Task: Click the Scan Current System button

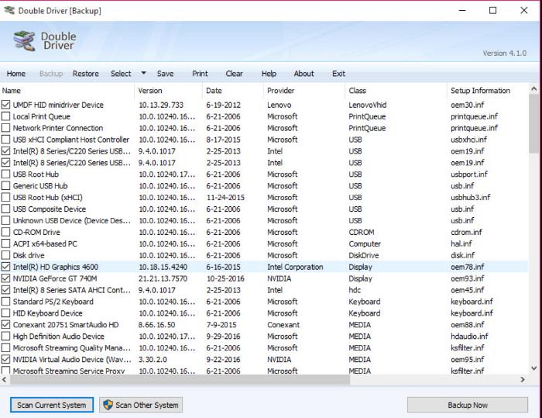Action: coord(52,405)
